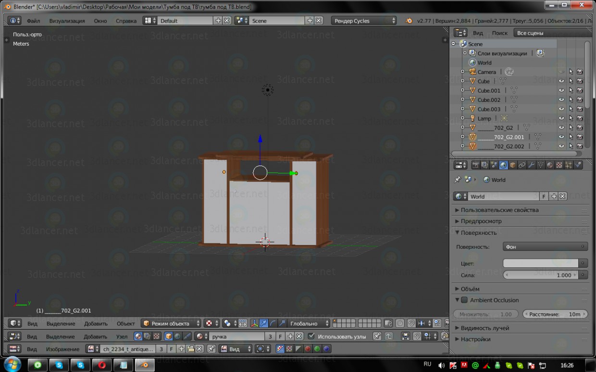Click the scale manipulator icon
The width and height of the screenshot is (596, 372).
[282, 324]
